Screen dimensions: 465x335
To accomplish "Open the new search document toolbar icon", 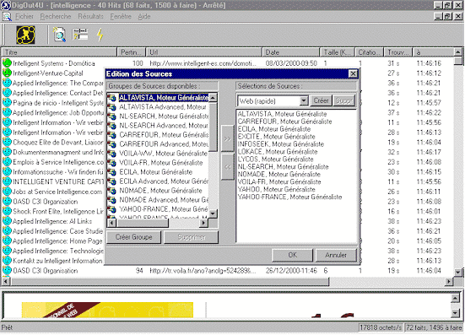I will pos(59,35).
